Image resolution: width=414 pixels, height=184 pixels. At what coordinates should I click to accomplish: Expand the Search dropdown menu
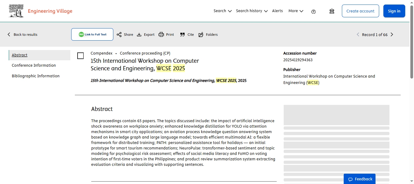click(x=222, y=11)
